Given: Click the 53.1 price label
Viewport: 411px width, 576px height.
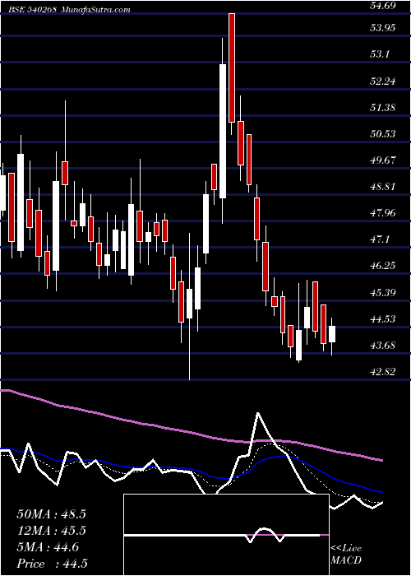Looking at the screenshot, I should [x=380, y=54].
